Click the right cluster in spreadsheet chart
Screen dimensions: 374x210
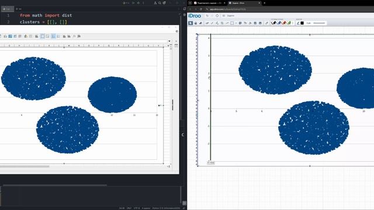[x=112, y=94]
